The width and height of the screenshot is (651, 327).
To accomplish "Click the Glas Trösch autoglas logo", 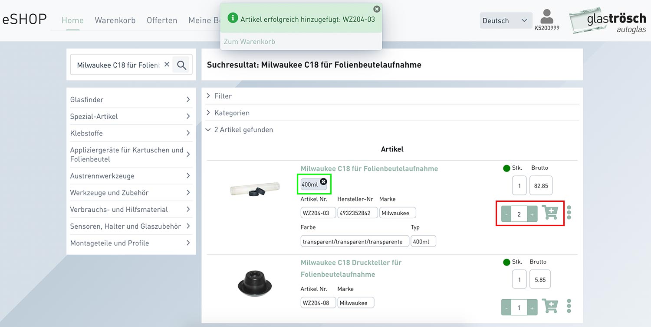I will pyautogui.click(x=608, y=20).
